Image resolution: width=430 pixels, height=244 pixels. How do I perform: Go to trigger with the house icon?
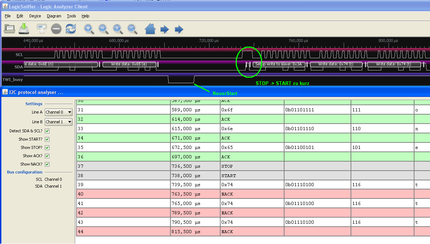tap(150, 29)
